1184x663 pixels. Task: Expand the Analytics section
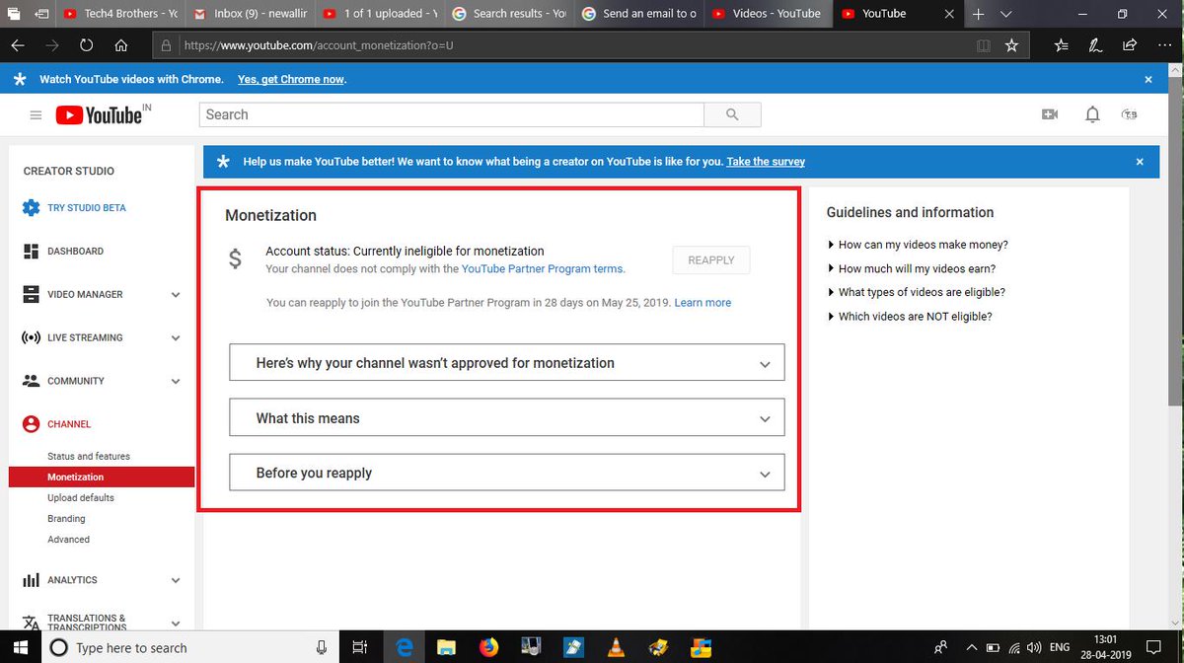click(x=176, y=581)
